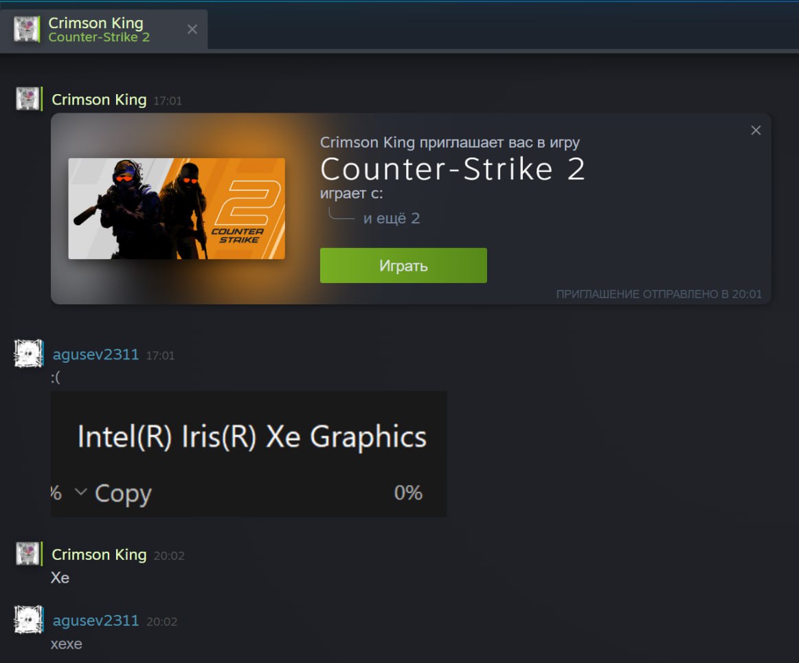Select Crimson King's name at 20:02
The height and width of the screenshot is (663, 799).
99,554
